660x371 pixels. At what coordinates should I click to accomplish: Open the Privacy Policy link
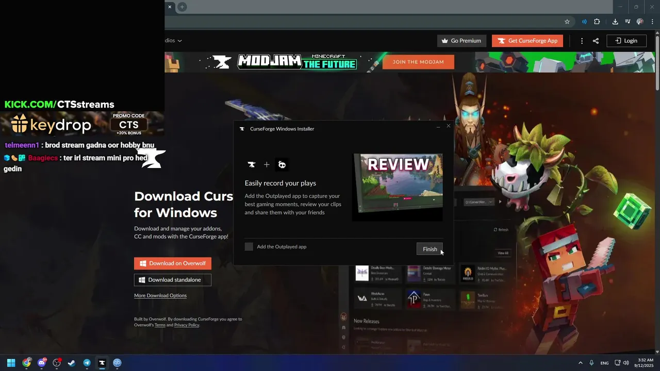[187, 325]
